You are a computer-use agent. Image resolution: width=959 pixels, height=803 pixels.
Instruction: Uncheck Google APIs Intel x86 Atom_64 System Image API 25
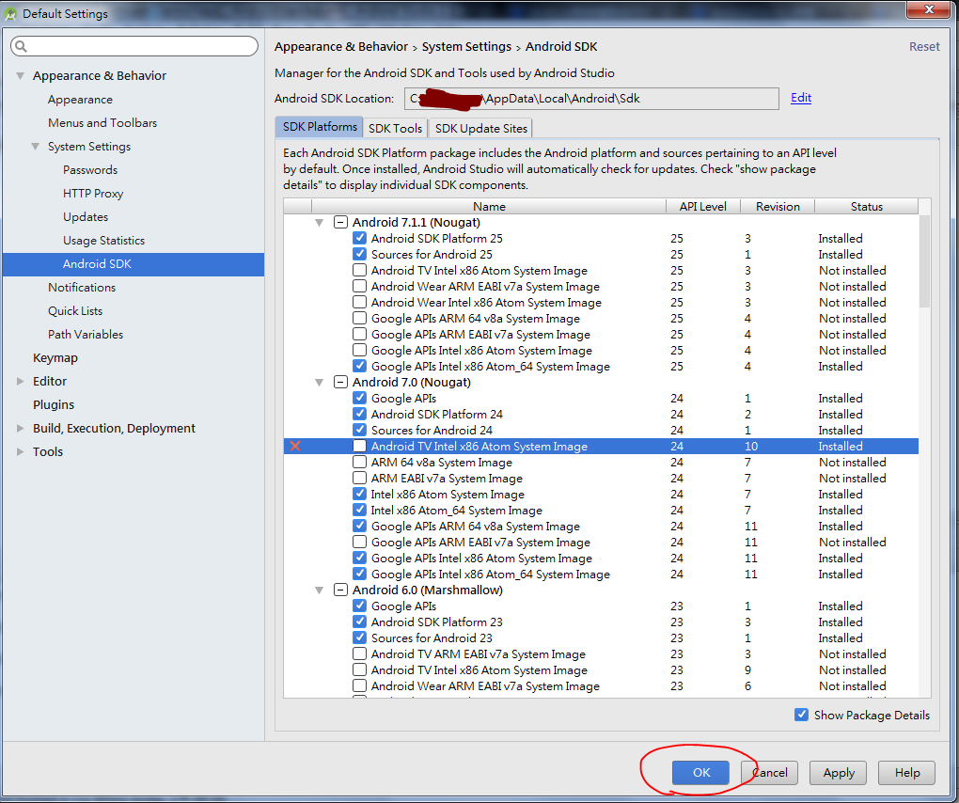(359, 366)
